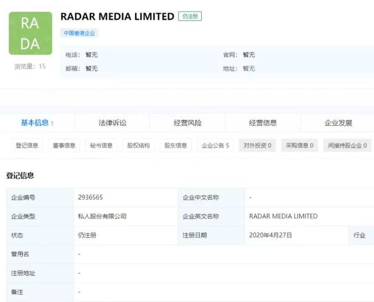This screenshot has height=302, width=374.
Task: Switch to the 经营风险 tab
Action: [x=187, y=123]
